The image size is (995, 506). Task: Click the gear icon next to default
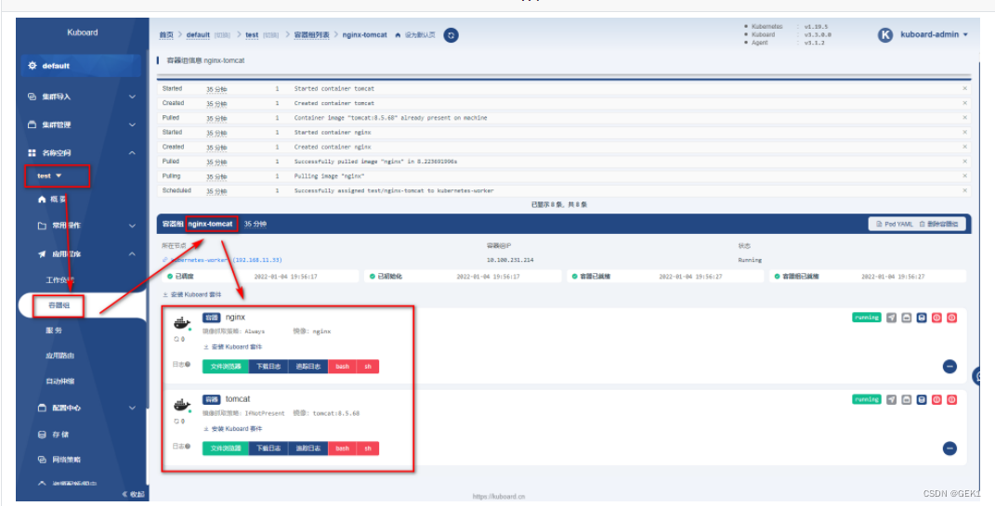click(33, 66)
